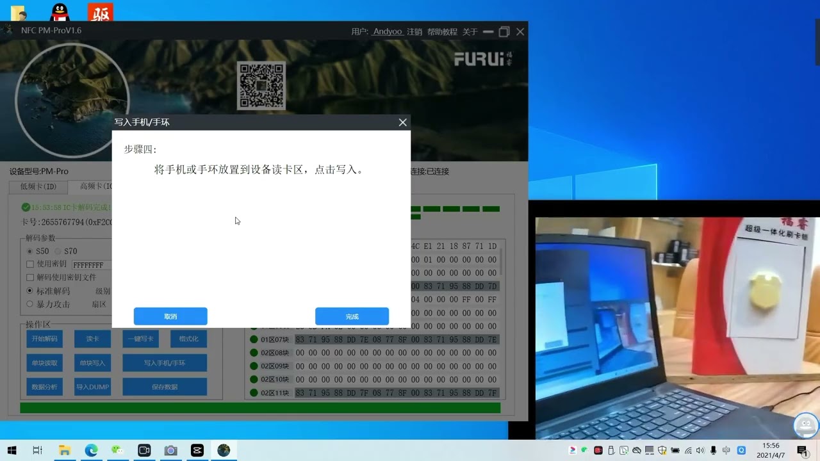Open the Camera app on the taskbar
The width and height of the screenshot is (820, 461).
pyautogui.click(x=170, y=451)
